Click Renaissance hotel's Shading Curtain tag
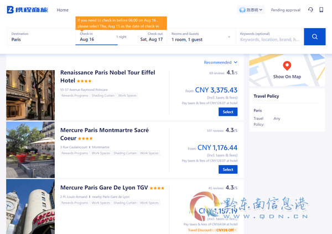 tap(103, 95)
